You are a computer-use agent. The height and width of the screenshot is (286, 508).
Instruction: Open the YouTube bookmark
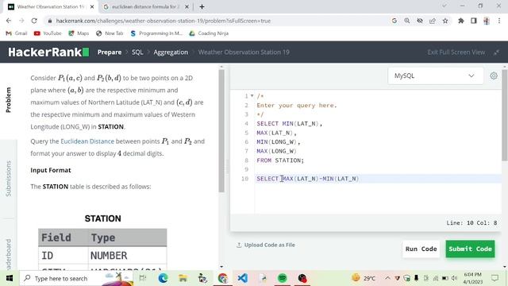pyautogui.click(x=48, y=33)
